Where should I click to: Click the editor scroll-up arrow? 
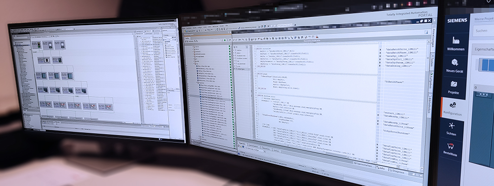tap(429, 41)
